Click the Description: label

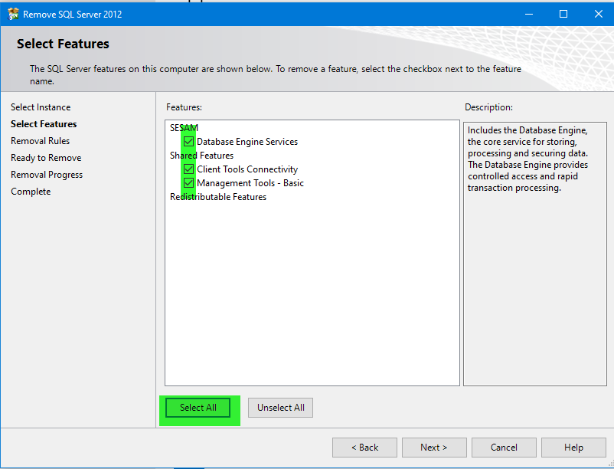pyautogui.click(x=488, y=107)
